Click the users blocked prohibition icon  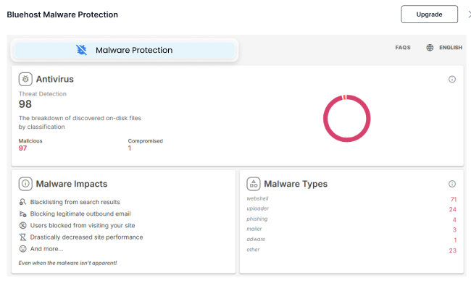(x=23, y=225)
